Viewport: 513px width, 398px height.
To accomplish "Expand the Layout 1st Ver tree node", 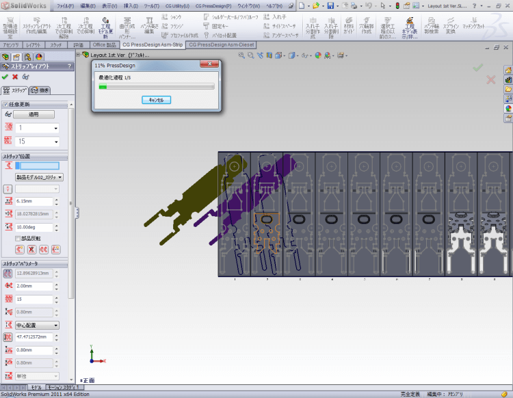I will coord(78,55).
